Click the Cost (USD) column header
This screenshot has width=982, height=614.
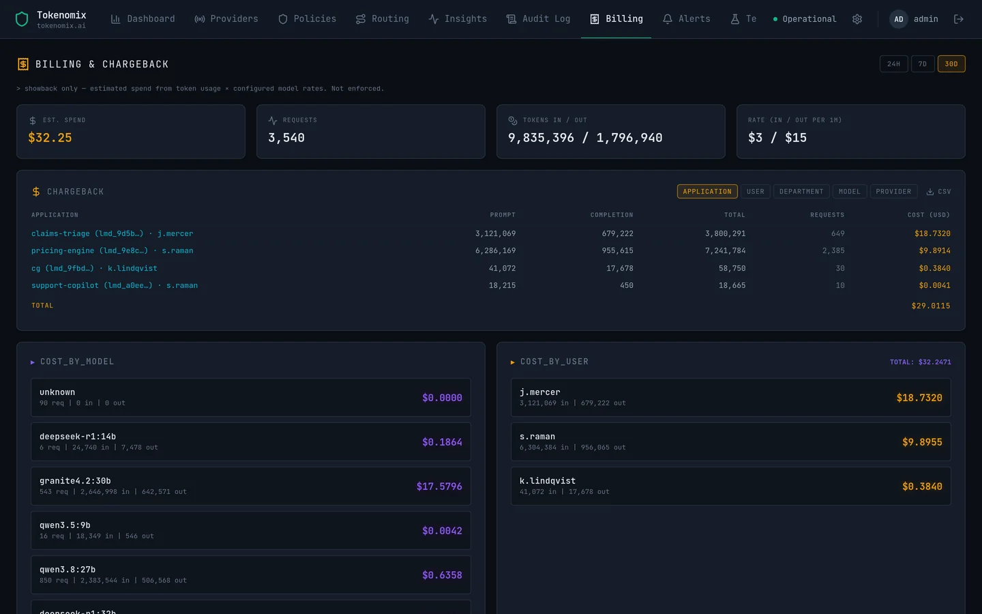(928, 215)
